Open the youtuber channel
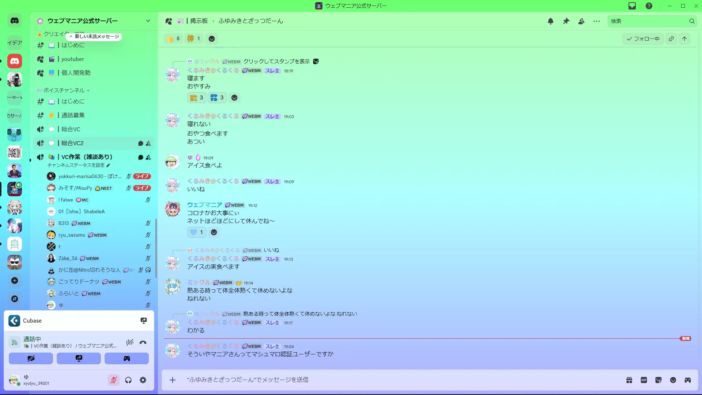702x395 pixels. (72, 59)
